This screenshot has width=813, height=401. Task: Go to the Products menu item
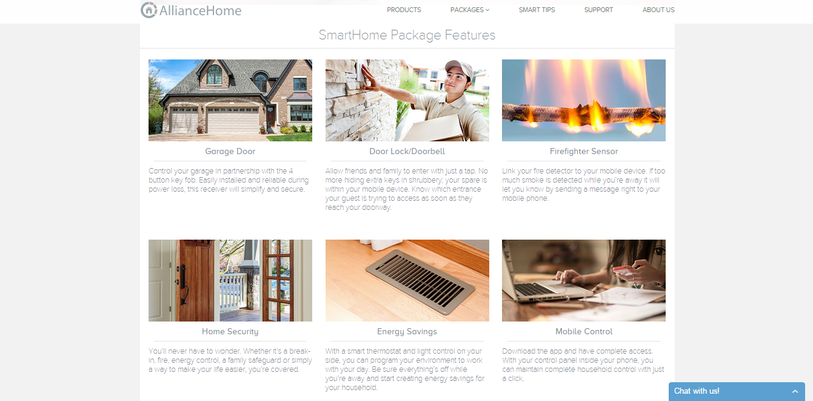404,10
